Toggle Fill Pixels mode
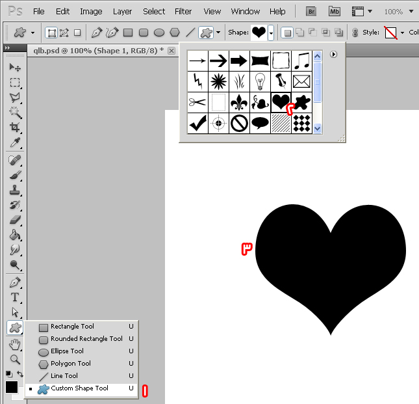The image size is (419, 404). tap(77, 33)
